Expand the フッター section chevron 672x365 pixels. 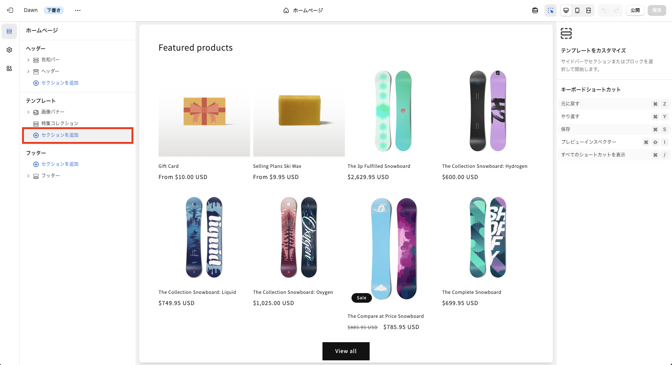[x=28, y=176]
